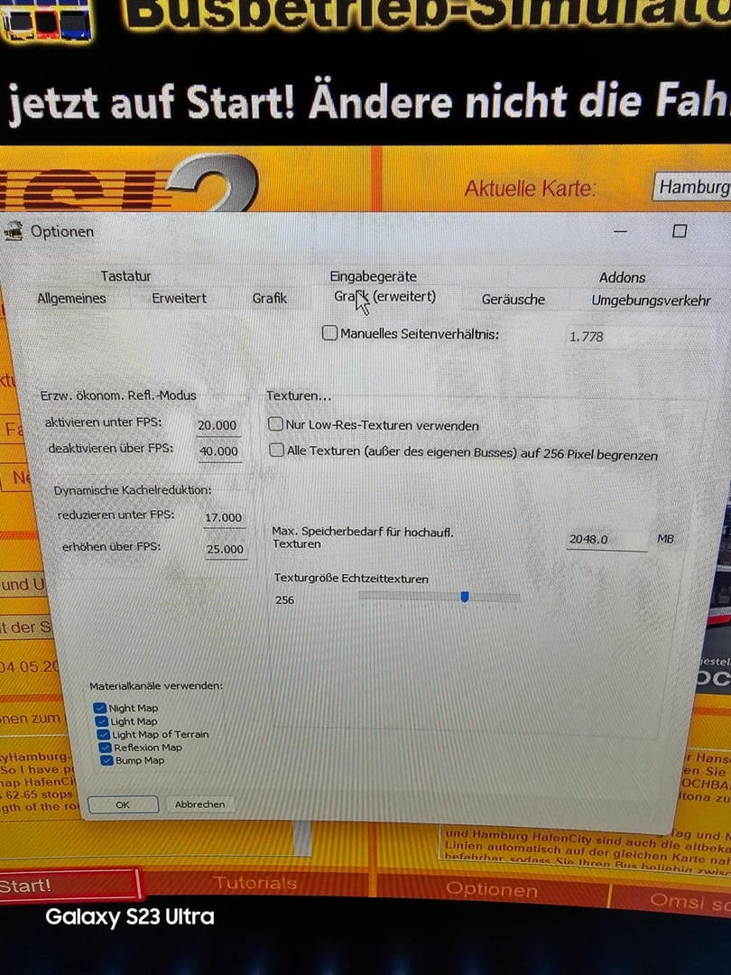Go to the Tastatur tab
This screenshot has width=731, height=975.
[125, 276]
